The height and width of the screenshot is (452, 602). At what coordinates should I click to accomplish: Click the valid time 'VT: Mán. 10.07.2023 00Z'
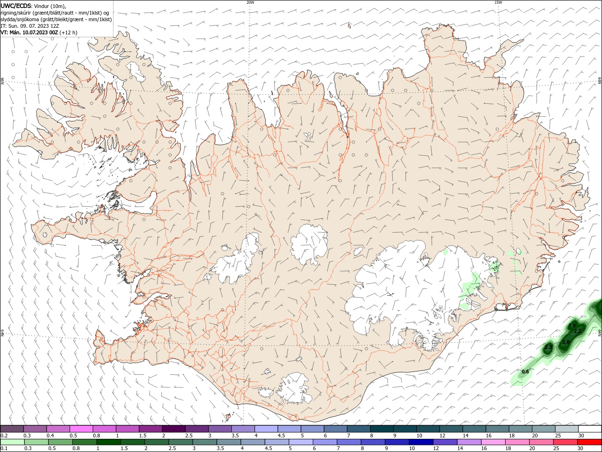click(x=29, y=32)
